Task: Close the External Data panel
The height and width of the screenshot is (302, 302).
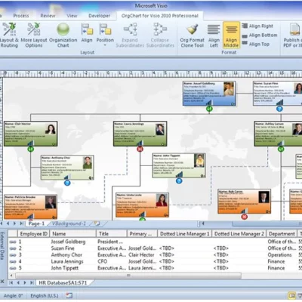Action: click(2, 282)
